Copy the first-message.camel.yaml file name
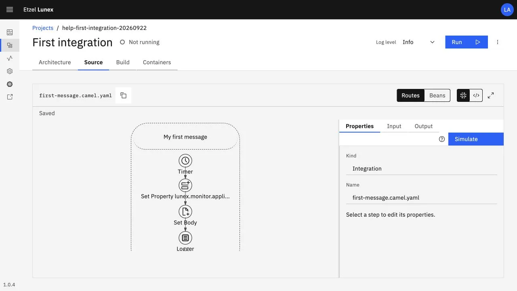Viewport: 517px width, 291px height. (124, 95)
